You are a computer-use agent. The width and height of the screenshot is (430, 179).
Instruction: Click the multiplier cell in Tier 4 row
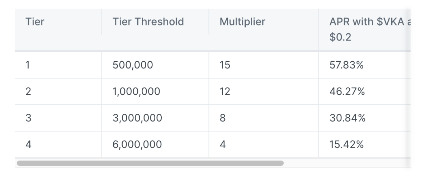[223, 145]
